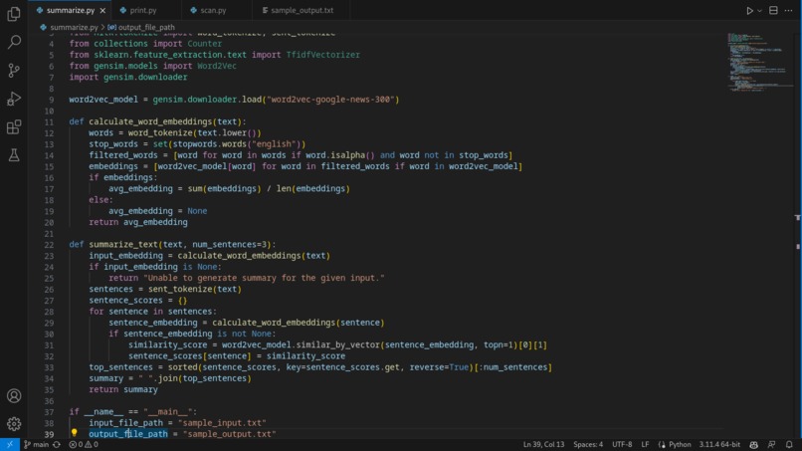
Task: Open the Source Control view
Action: pos(14,70)
